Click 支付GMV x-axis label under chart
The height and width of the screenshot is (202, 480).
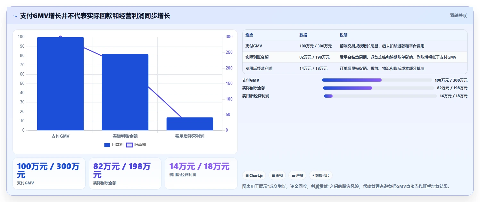[x=60, y=136]
